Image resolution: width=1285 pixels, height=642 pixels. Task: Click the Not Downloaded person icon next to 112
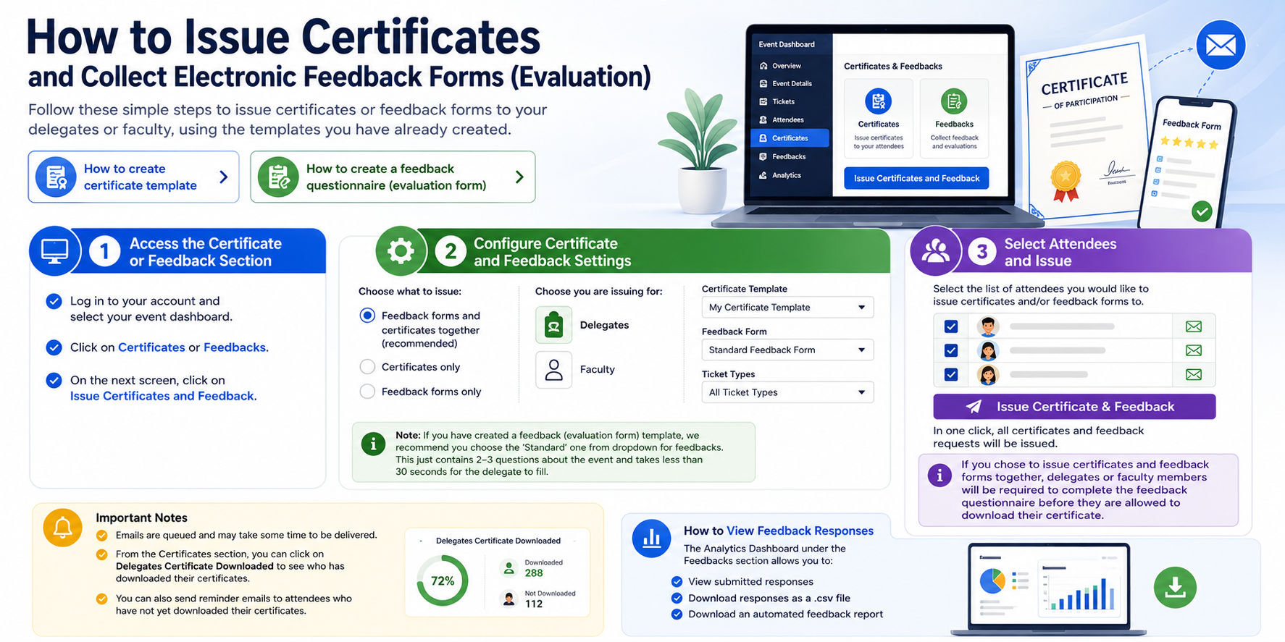point(509,599)
